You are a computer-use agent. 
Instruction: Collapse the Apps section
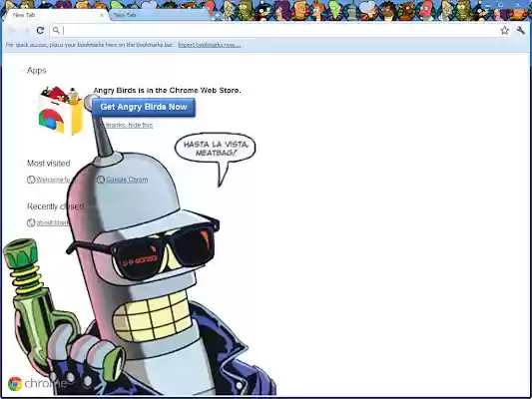click(x=36, y=71)
